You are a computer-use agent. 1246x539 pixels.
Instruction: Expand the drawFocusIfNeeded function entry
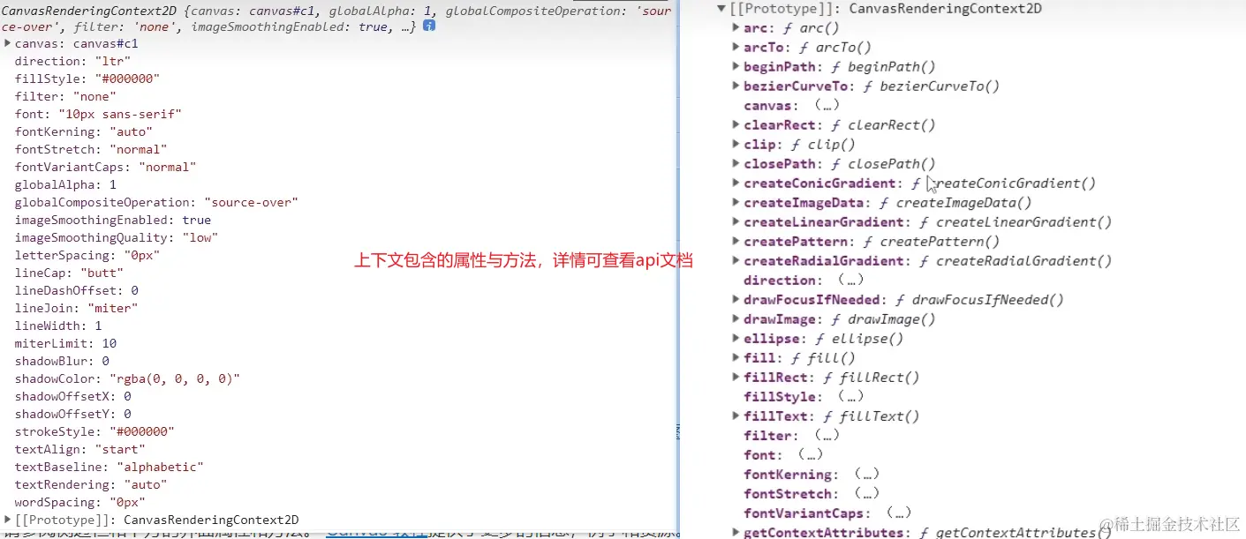tap(736, 300)
